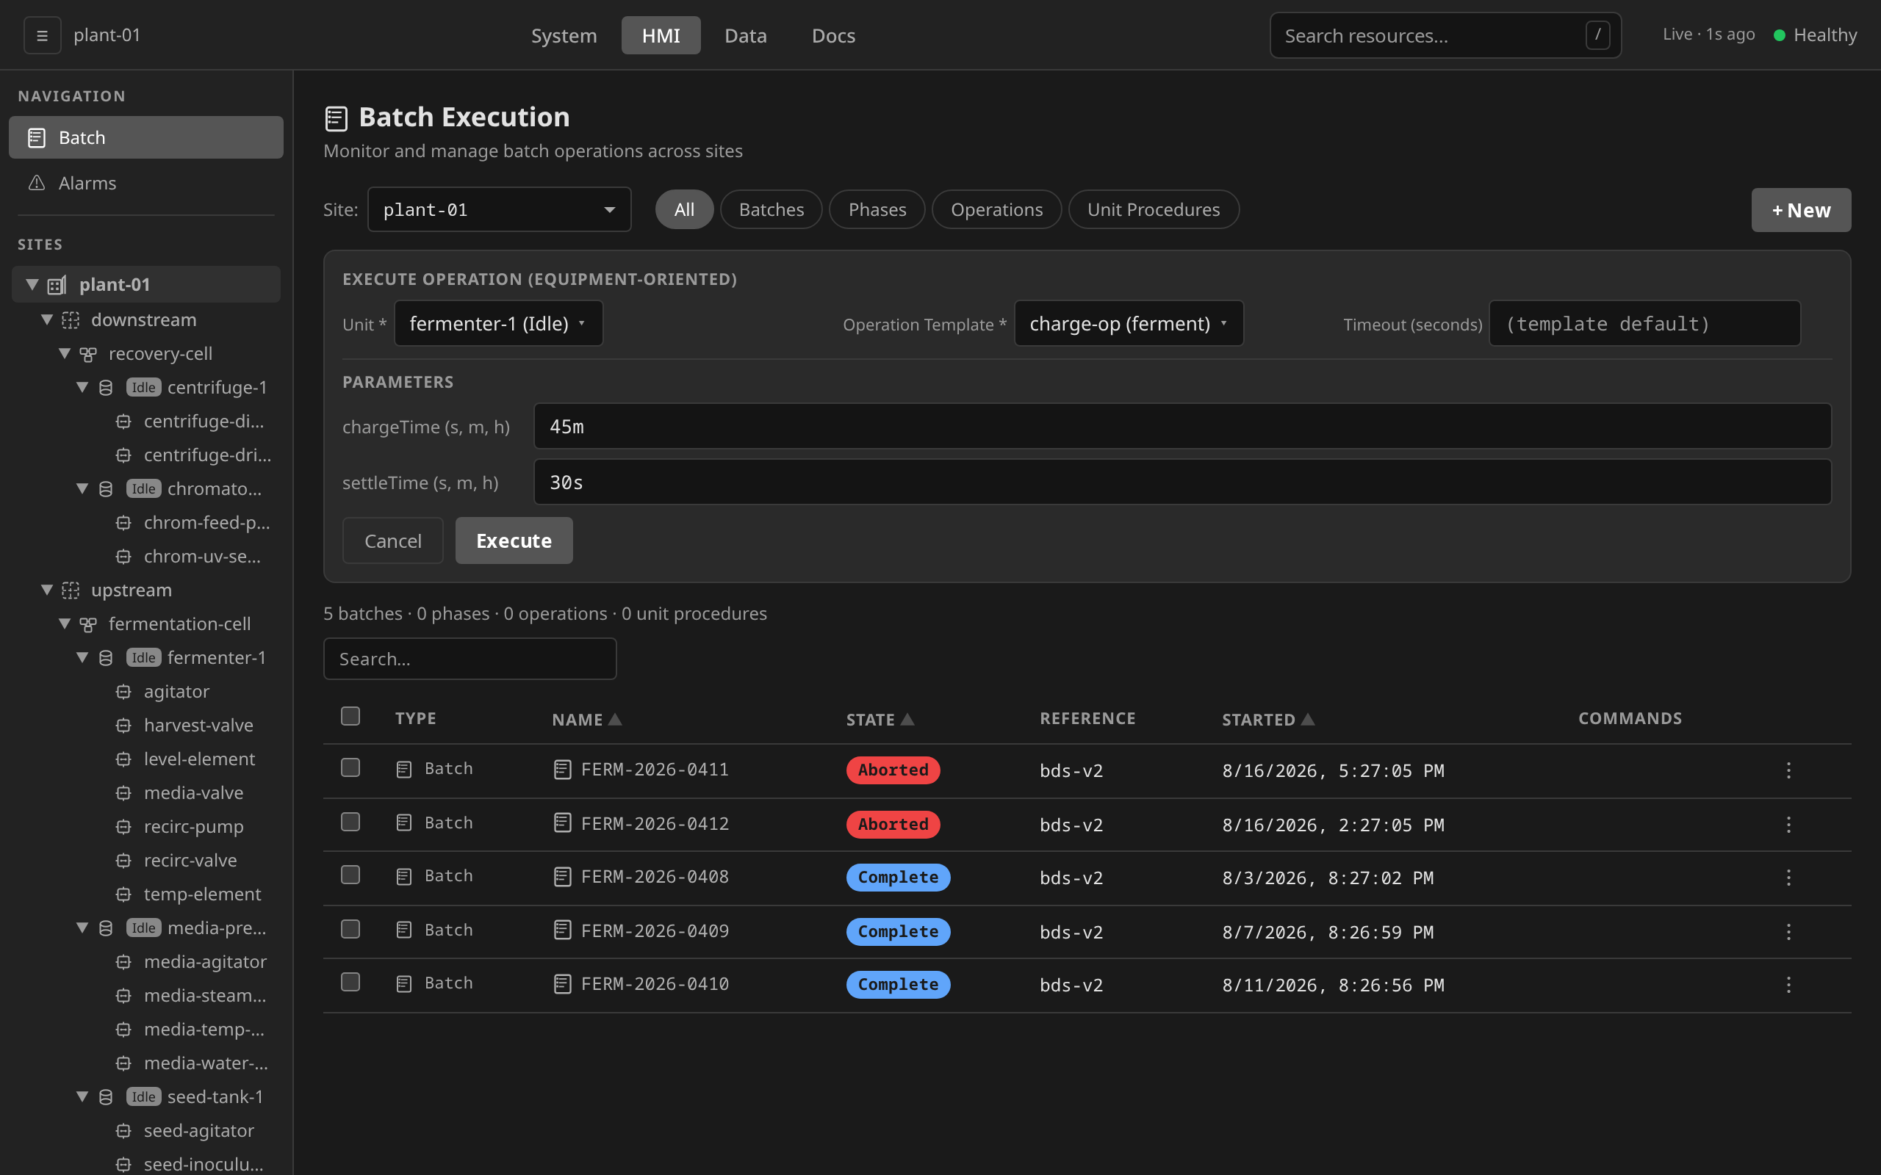The image size is (1881, 1175).
Task: Open actions menu for FERM-2026-0411
Action: [x=1788, y=770]
